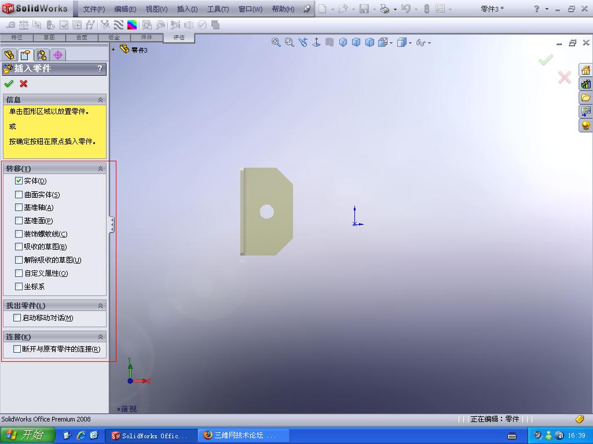Open the View Orientation dropdown arrow

click(x=391, y=43)
